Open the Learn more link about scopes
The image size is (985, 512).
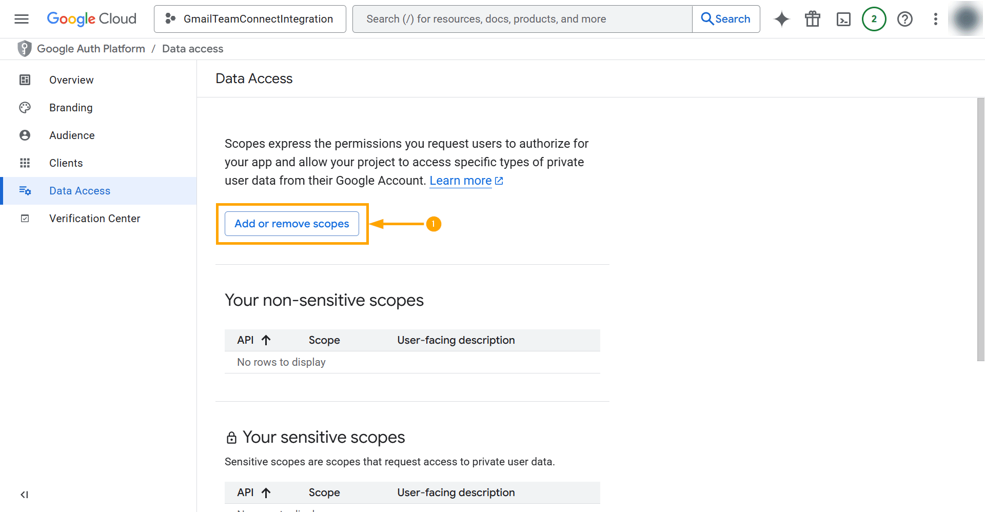(461, 180)
